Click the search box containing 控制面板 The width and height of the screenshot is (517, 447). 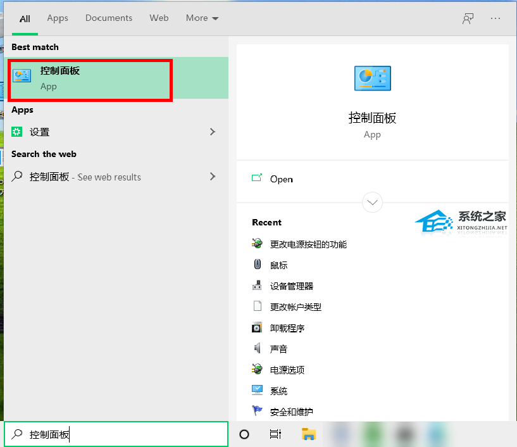pyautogui.click(x=116, y=434)
